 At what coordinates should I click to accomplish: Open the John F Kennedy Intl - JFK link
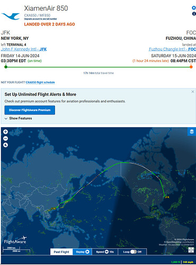pos(24,49)
